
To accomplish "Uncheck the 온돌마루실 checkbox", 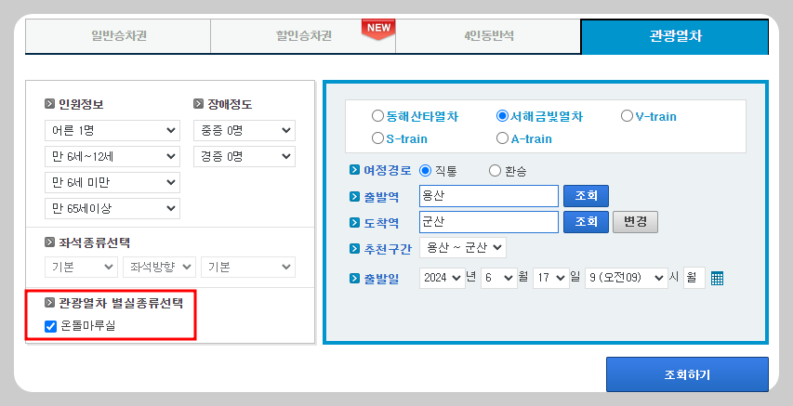I will [x=50, y=326].
